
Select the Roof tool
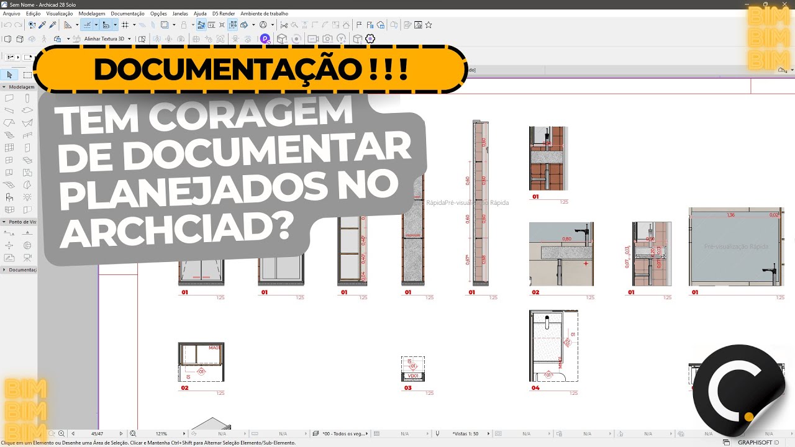(x=9, y=122)
